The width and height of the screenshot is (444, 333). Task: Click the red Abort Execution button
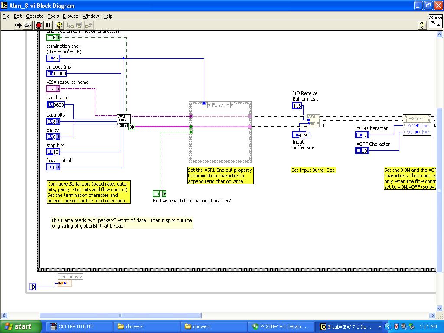[x=39, y=26]
